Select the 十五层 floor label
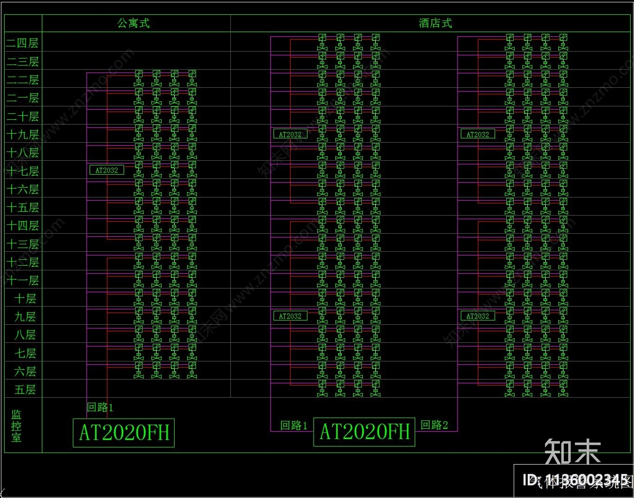 [x=22, y=208]
